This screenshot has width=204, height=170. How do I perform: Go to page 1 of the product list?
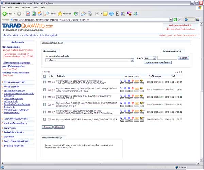tap(176, 72)
